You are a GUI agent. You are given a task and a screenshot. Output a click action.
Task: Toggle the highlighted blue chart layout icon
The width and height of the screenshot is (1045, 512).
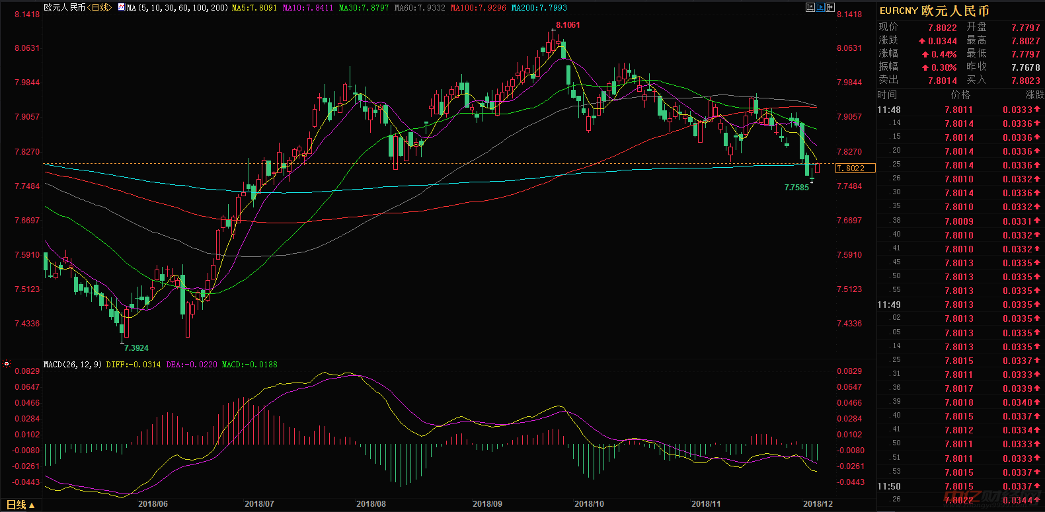[x=820, y=7]
